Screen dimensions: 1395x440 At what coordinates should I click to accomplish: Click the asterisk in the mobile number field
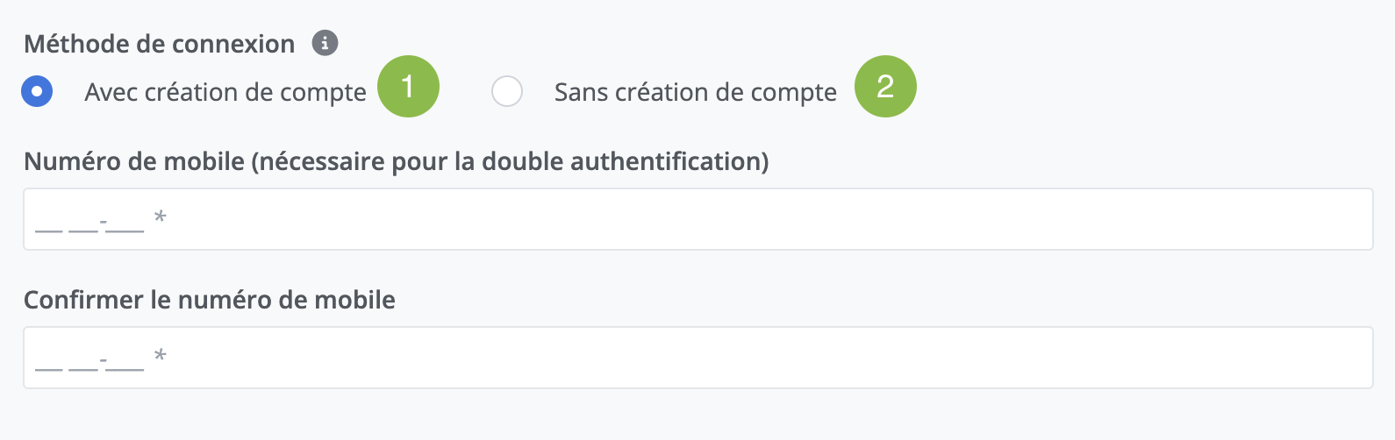(x=160, y=217)
